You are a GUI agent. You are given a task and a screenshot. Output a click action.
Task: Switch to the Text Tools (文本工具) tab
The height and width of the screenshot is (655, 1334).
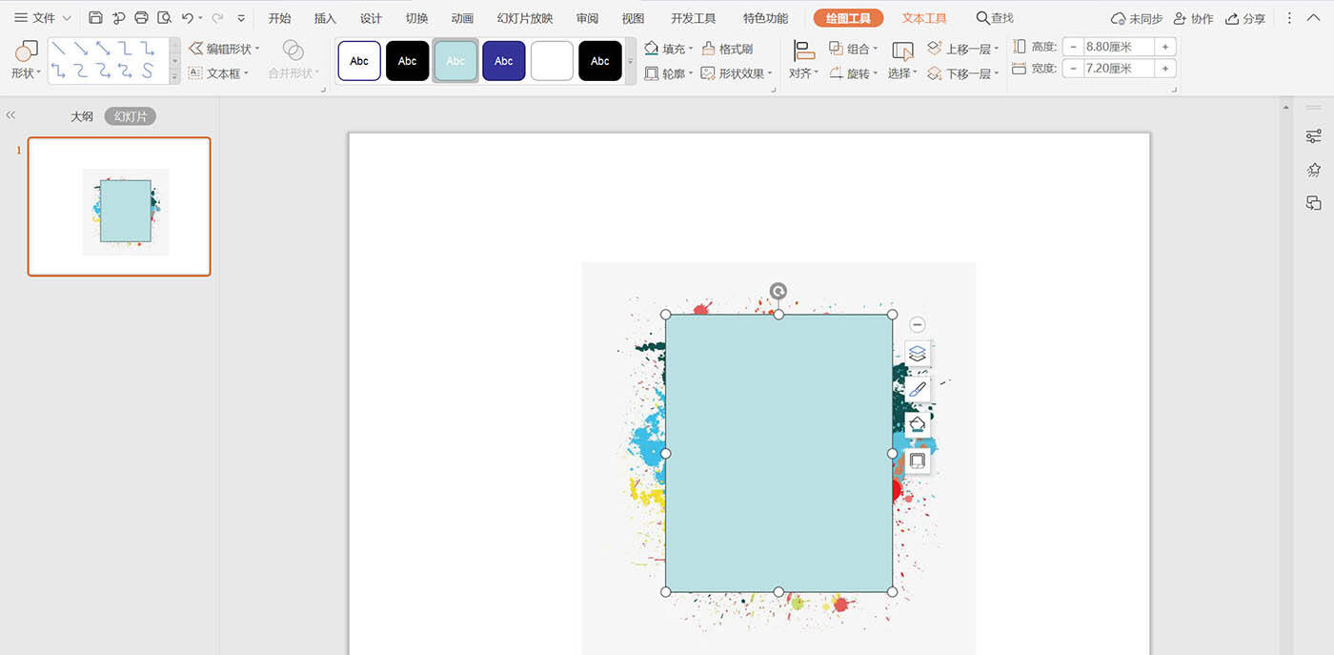924,18
